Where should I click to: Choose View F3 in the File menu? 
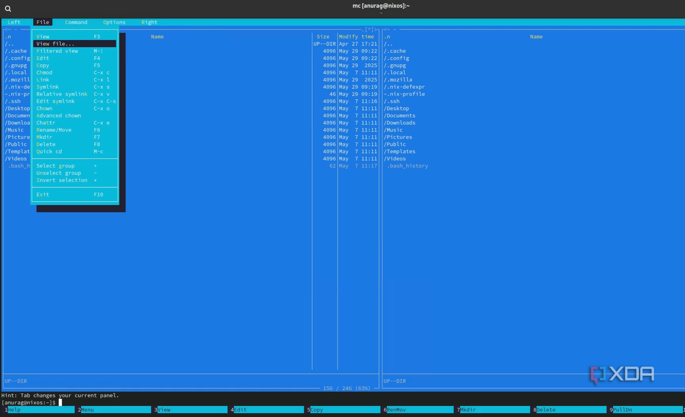tap(75, 37)
